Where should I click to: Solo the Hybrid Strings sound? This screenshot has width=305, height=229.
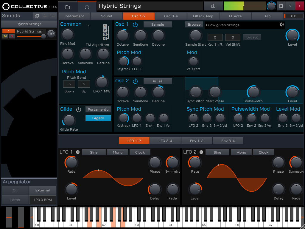pos(12,36)
